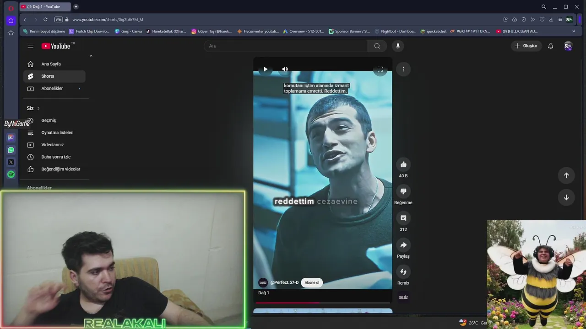586x329 pixels.
Task: Go to the previous Short with up arrow
Action: 566,175
